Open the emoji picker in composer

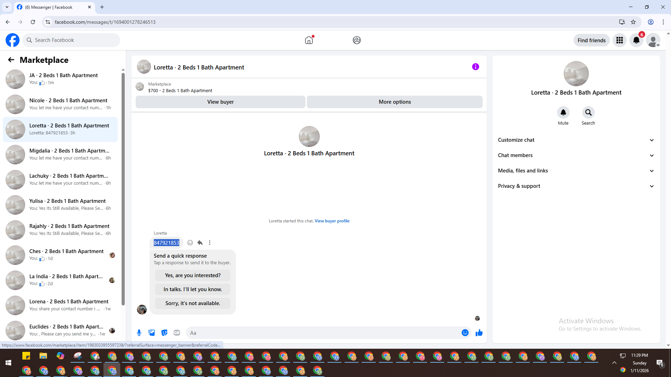tap(465, 333)
